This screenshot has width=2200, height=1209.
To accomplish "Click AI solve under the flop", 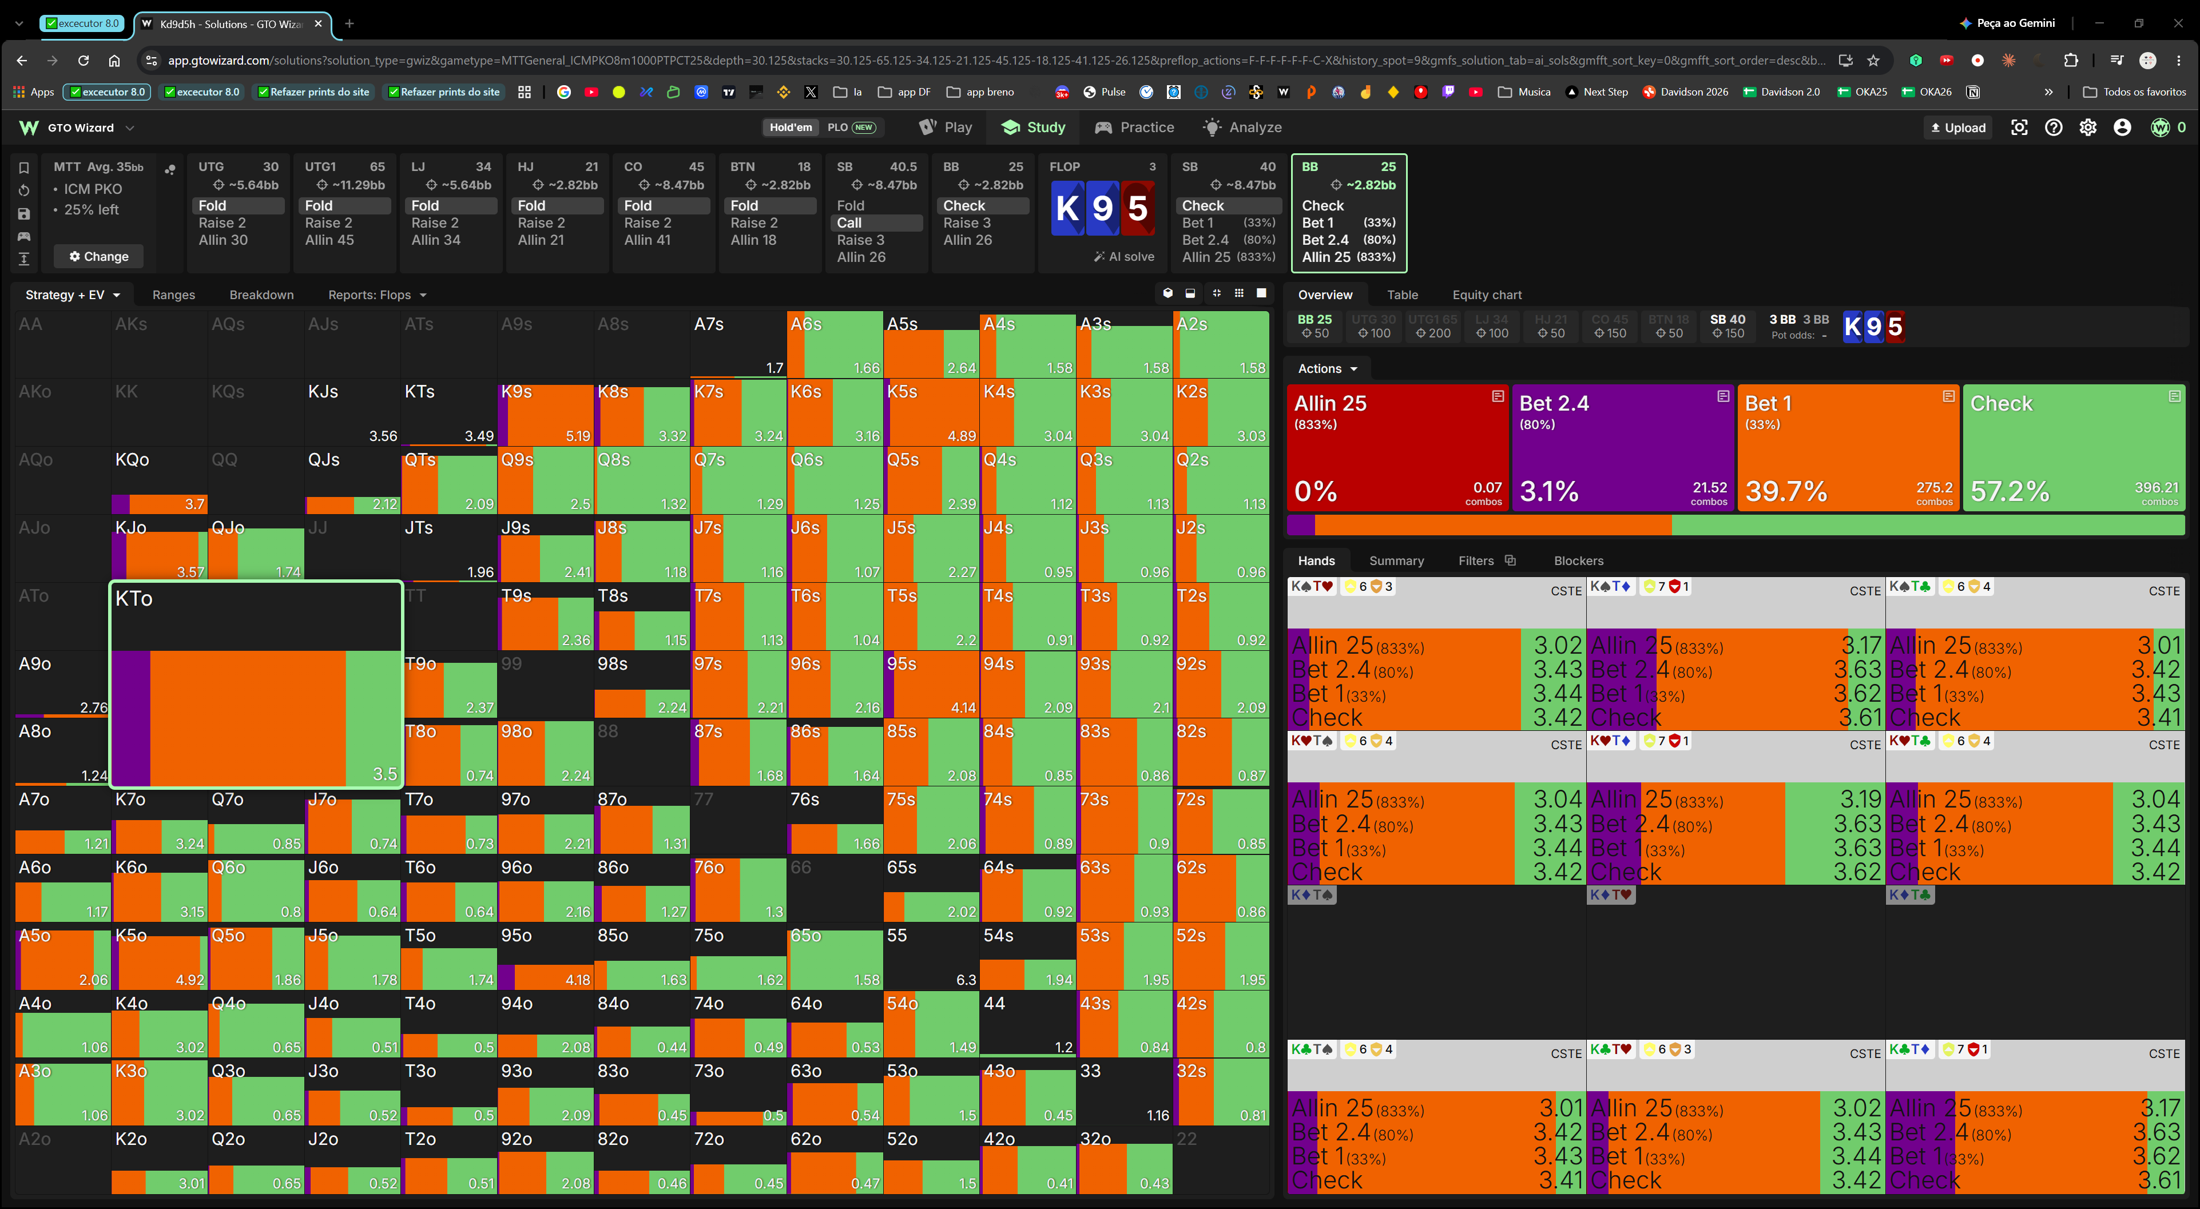I will tap(1123, 256).
